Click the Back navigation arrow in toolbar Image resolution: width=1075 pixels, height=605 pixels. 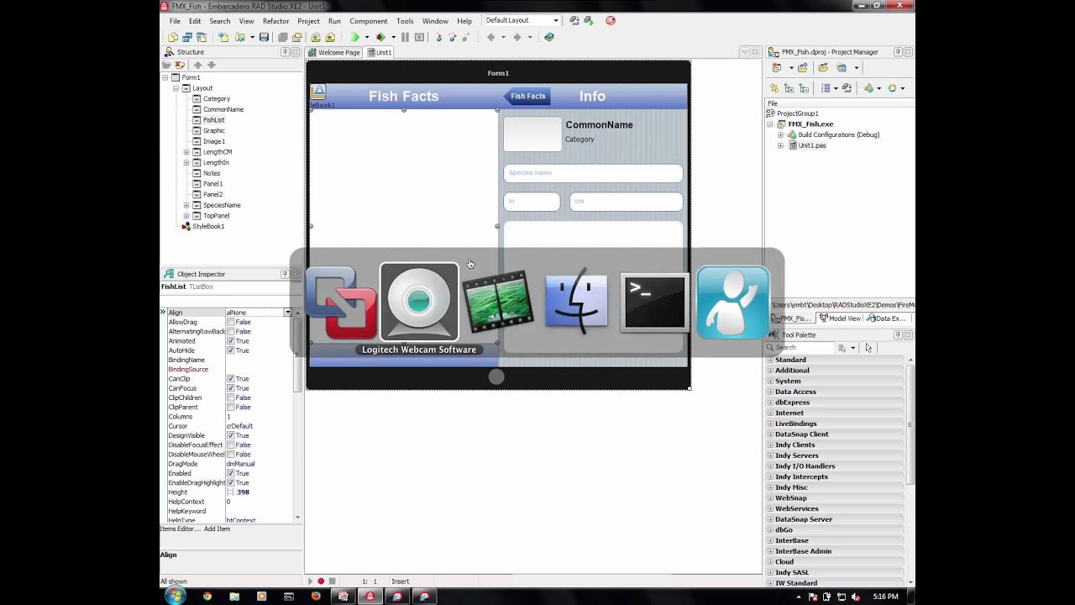coord(491,37)
